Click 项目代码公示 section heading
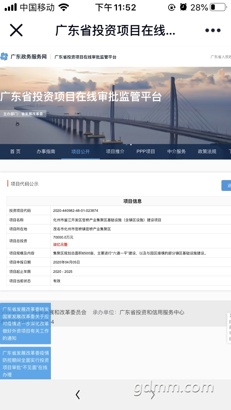Image resolution: width=231 pixels, height=410 pixels. pos(25,184)
